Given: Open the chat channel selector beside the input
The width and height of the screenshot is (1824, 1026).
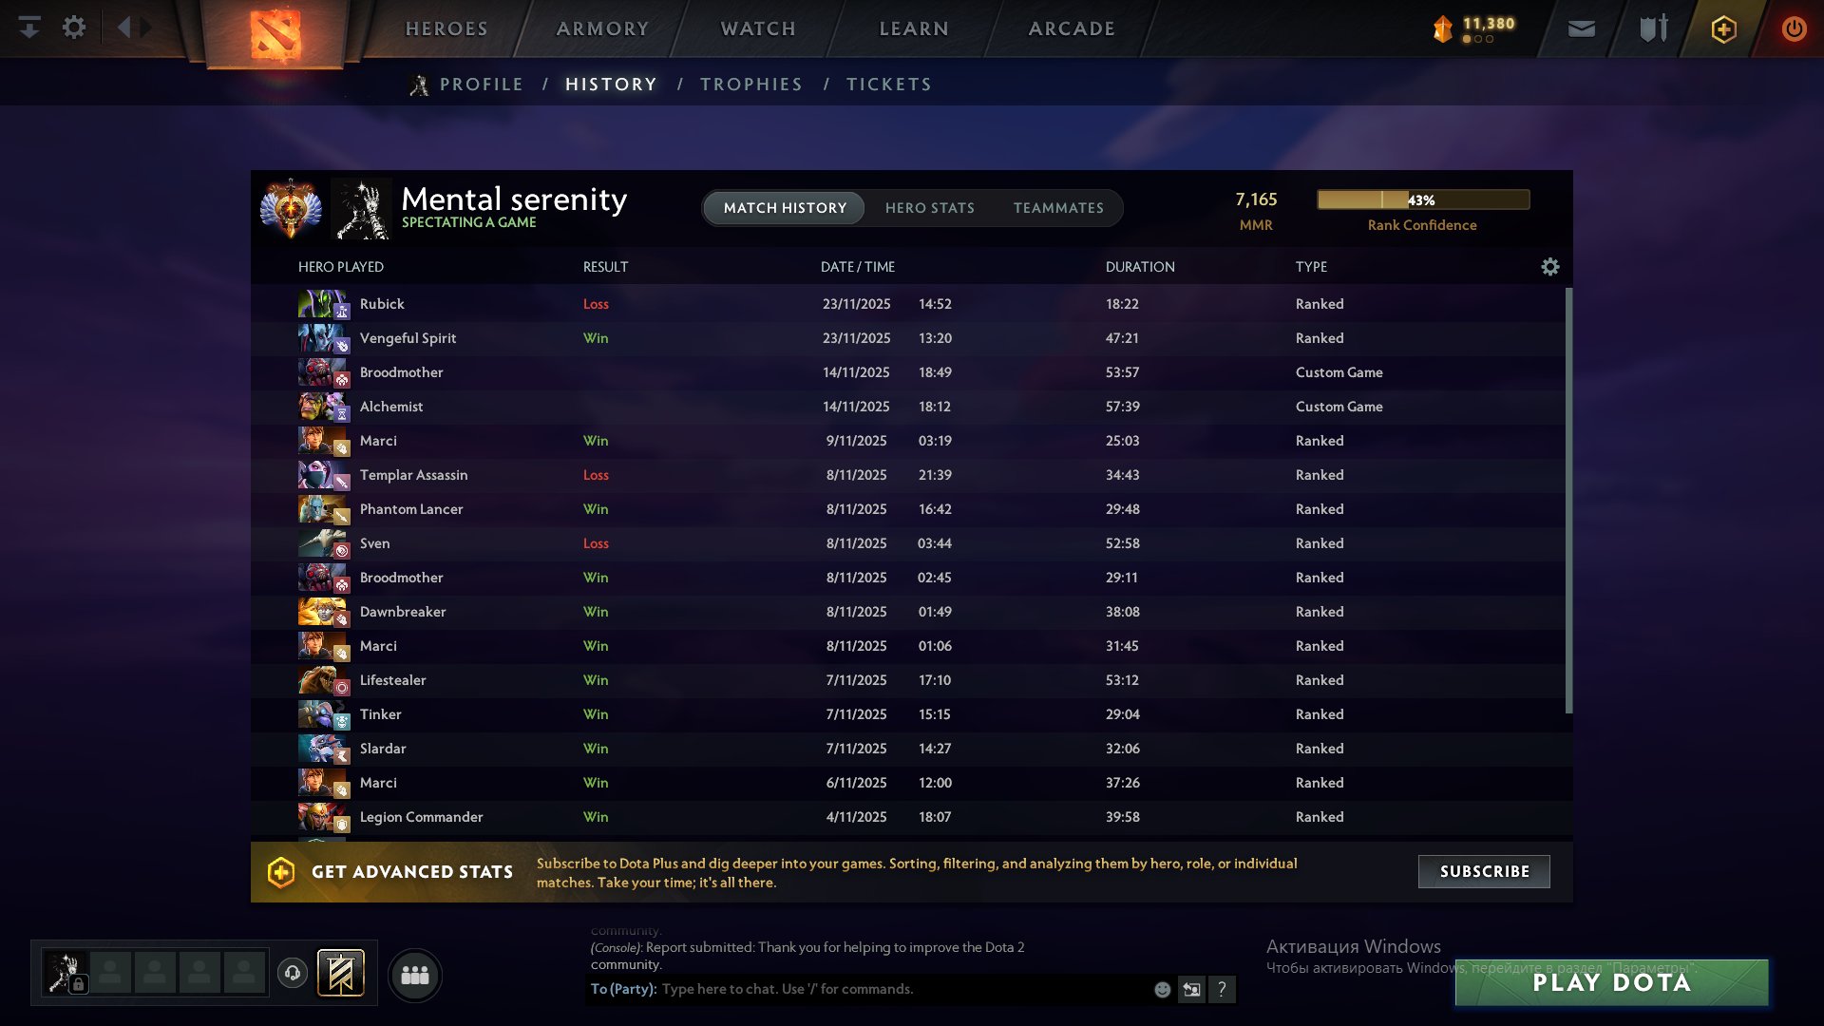Looking at the screenshot, I should click(1191, 989).
